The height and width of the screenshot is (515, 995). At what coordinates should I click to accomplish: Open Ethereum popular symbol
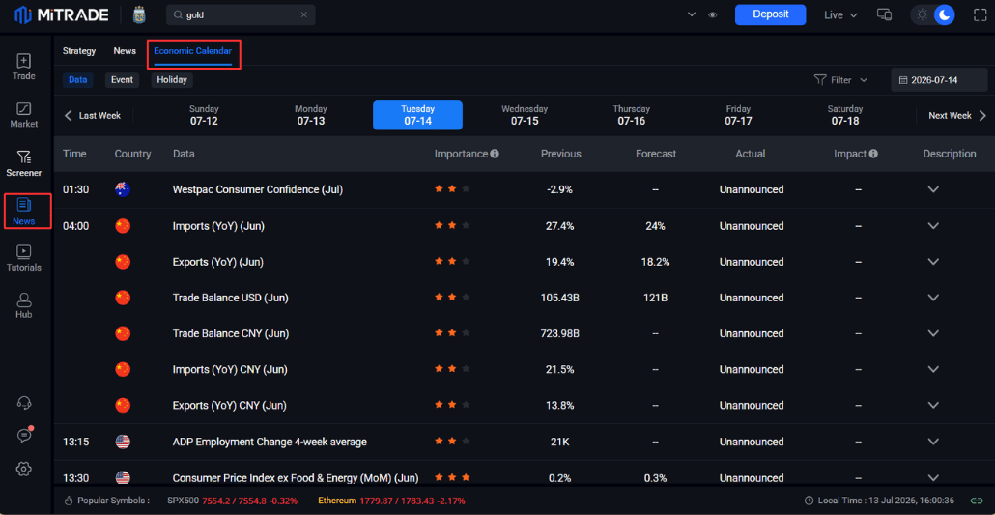[391, 501]
